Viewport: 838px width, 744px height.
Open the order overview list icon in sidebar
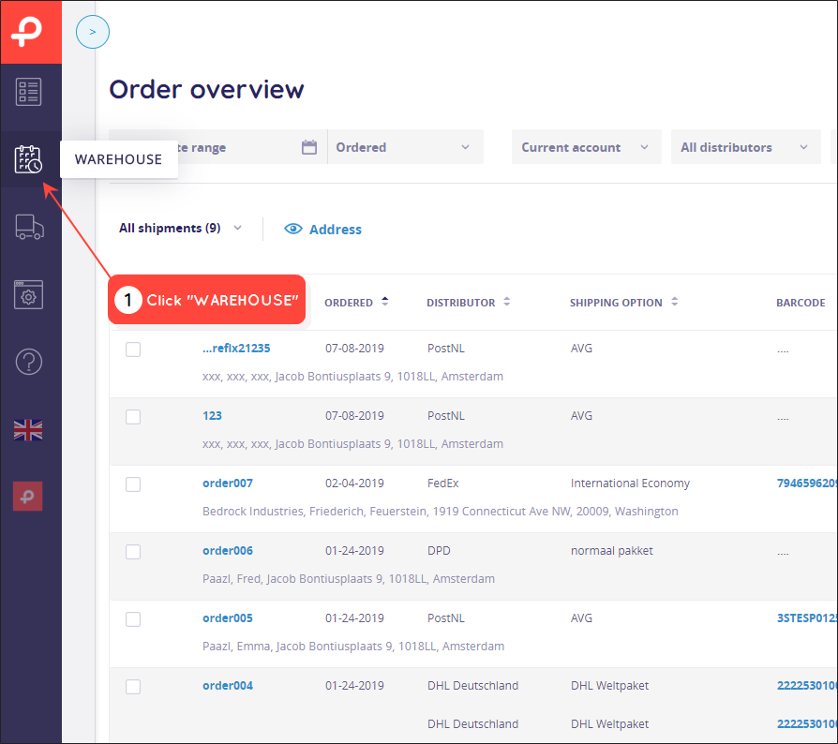tap(28, 92)
